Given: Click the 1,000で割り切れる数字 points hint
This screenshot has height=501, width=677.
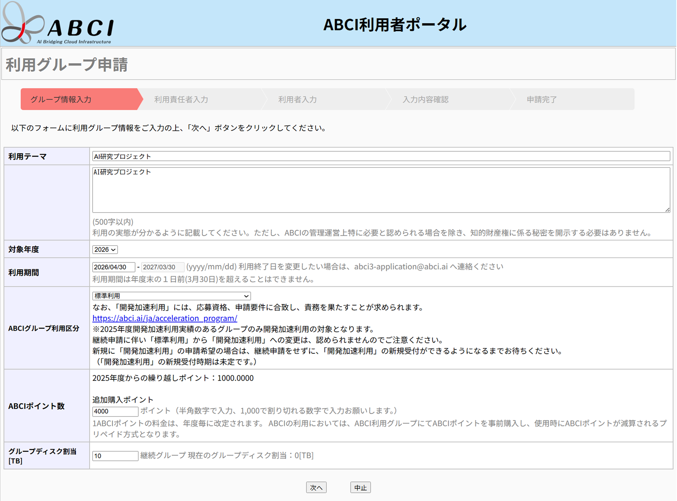Looking at the screenshot, I should click(x=268, y=411).
